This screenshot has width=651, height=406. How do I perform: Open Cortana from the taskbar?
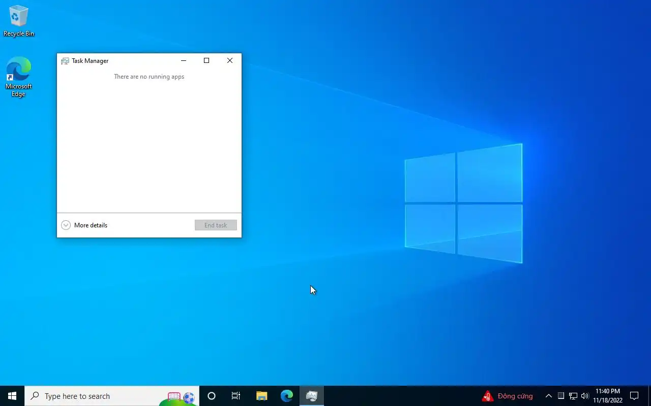tap(212, 396)
